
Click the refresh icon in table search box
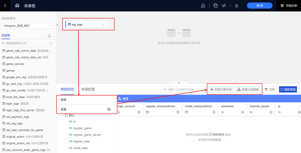[x=51, y=43]
